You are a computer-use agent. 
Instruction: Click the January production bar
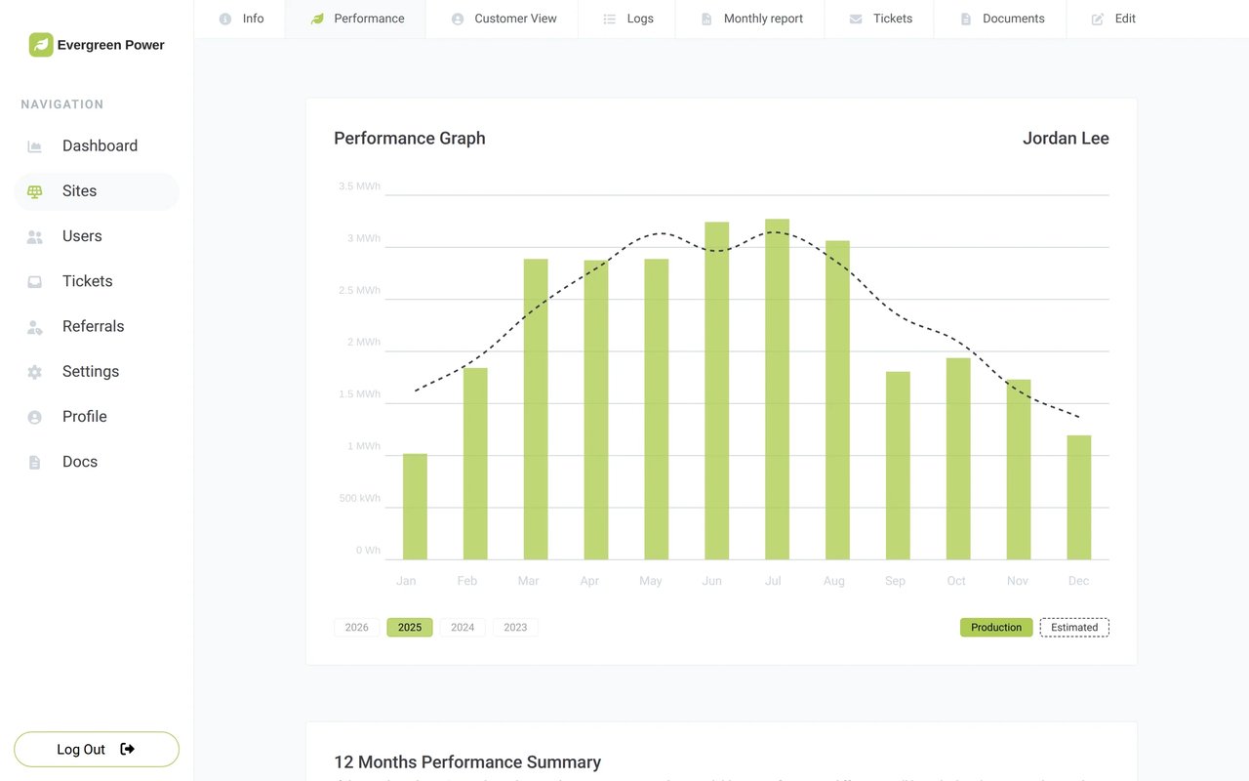tap(415, 507)
